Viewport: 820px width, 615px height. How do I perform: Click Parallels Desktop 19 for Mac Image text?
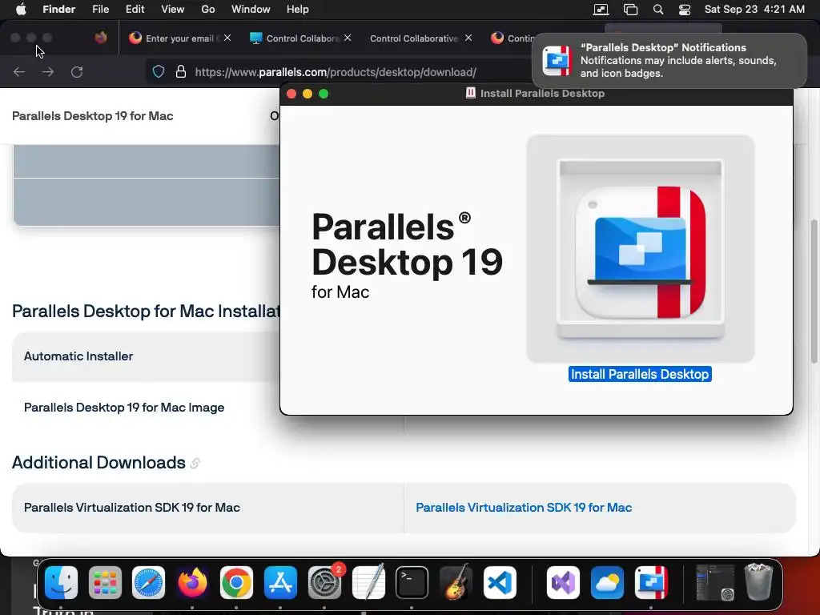coord(124,408)
